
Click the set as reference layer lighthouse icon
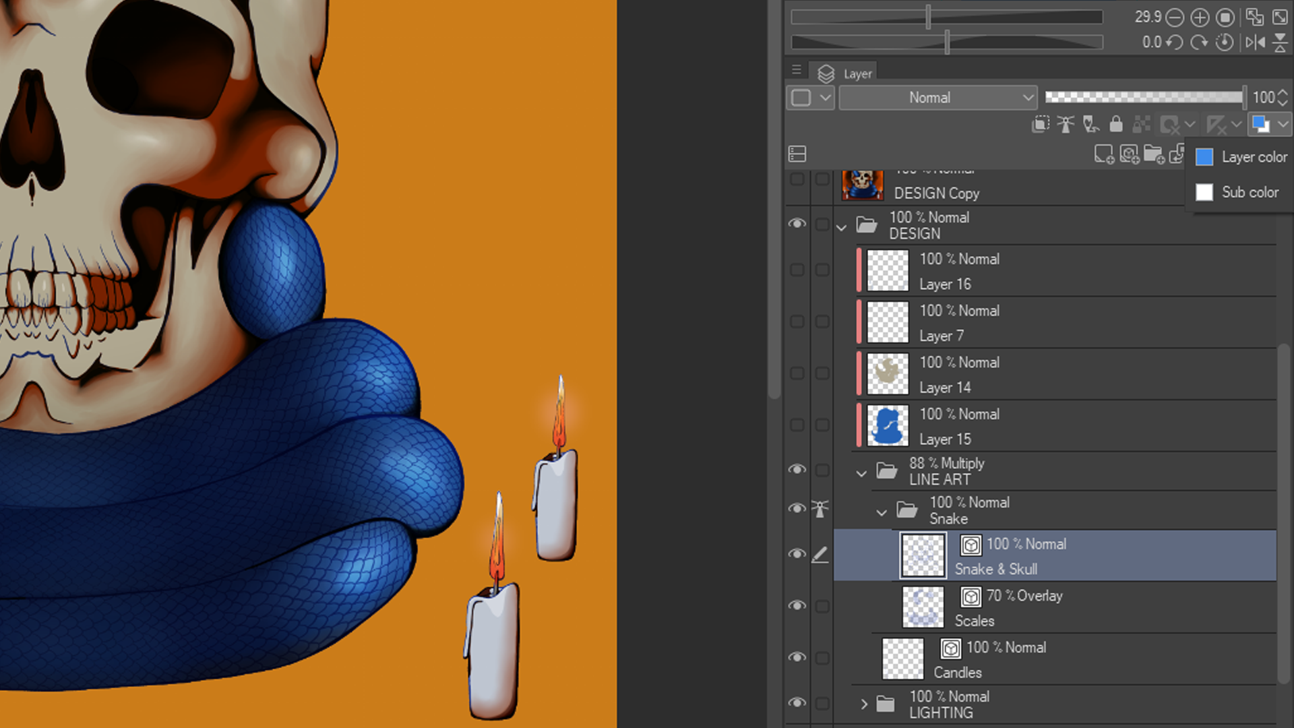coord(1066,124)
